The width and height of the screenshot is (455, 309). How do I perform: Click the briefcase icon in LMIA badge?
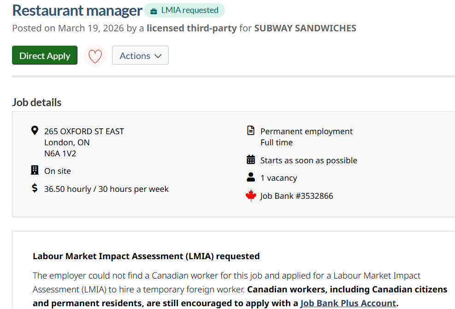pos(154,11)
